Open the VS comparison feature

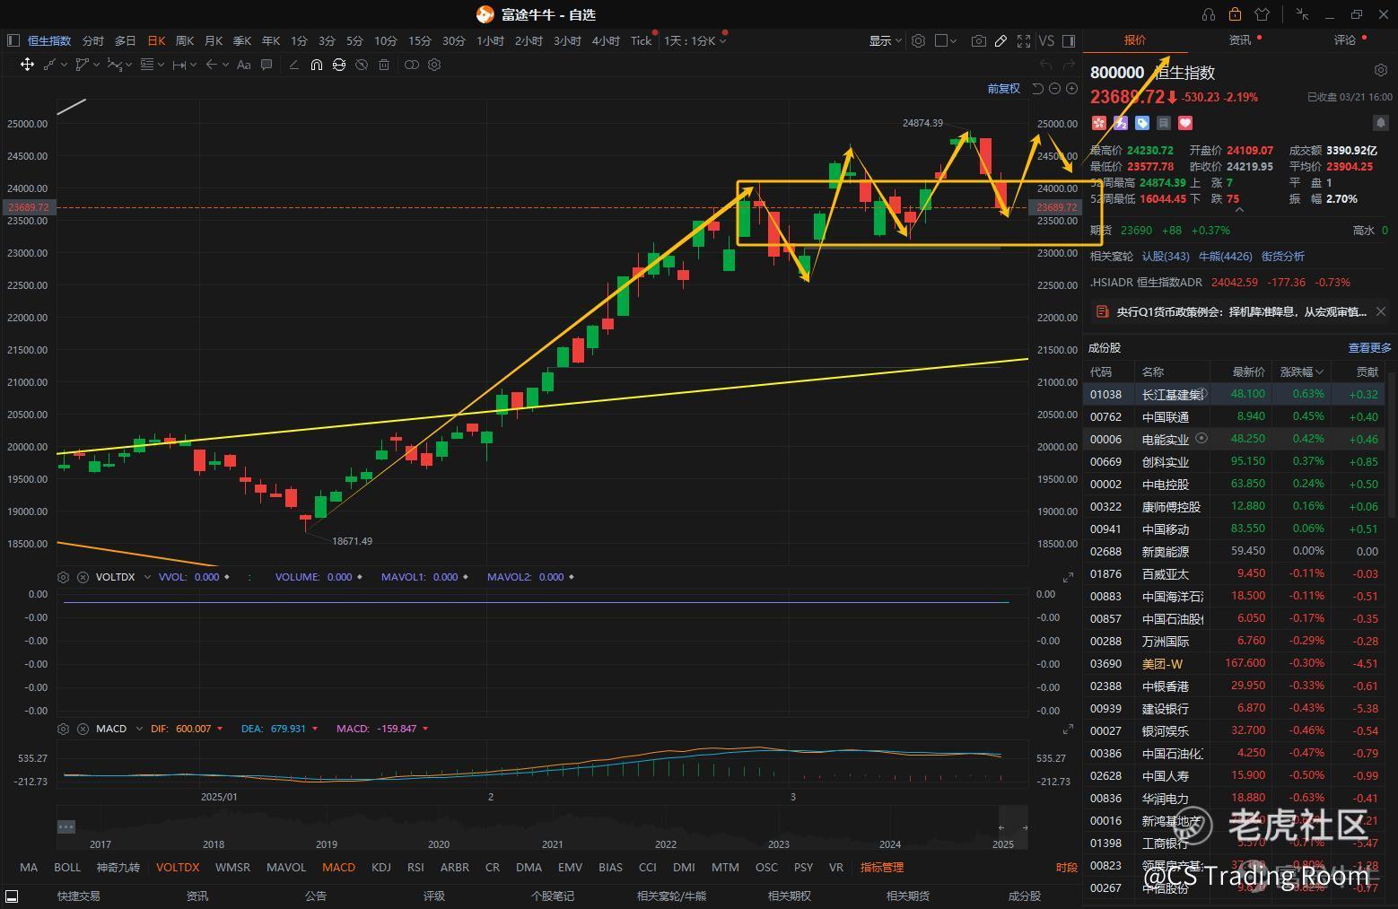pos(1046,40)
